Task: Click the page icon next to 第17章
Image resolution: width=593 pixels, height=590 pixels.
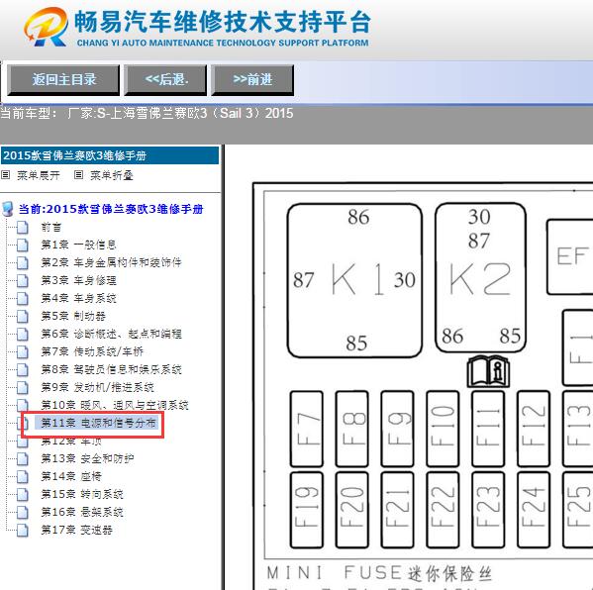Action: 23,530
